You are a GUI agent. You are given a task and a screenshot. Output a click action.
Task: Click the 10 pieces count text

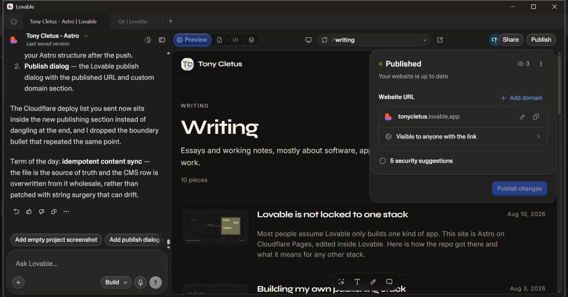[194, 180]
